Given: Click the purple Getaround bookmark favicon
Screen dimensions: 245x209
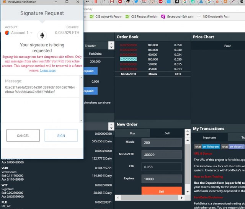Looking at the screenshot, I should click(163, 16).
